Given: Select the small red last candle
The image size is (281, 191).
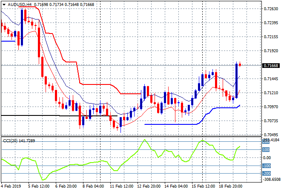Looking at the screenshot, I should click(x=240, y=65).
